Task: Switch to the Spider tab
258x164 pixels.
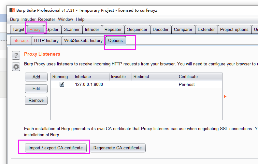Action: [52, 29]
